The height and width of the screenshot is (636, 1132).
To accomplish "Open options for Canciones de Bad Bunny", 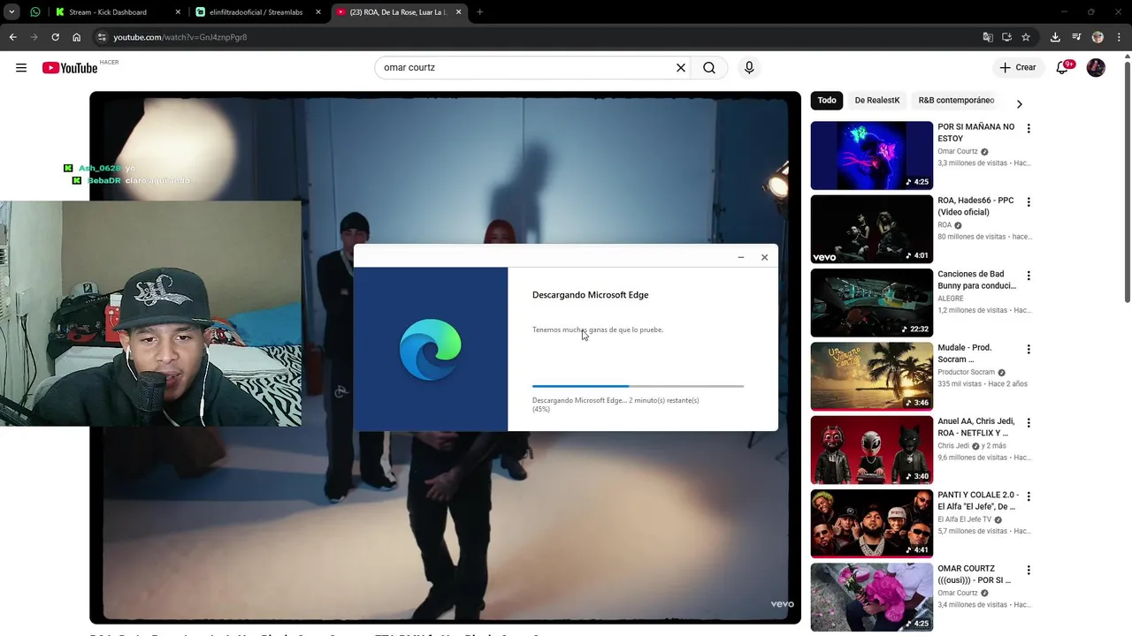I will pos(1029,276).
